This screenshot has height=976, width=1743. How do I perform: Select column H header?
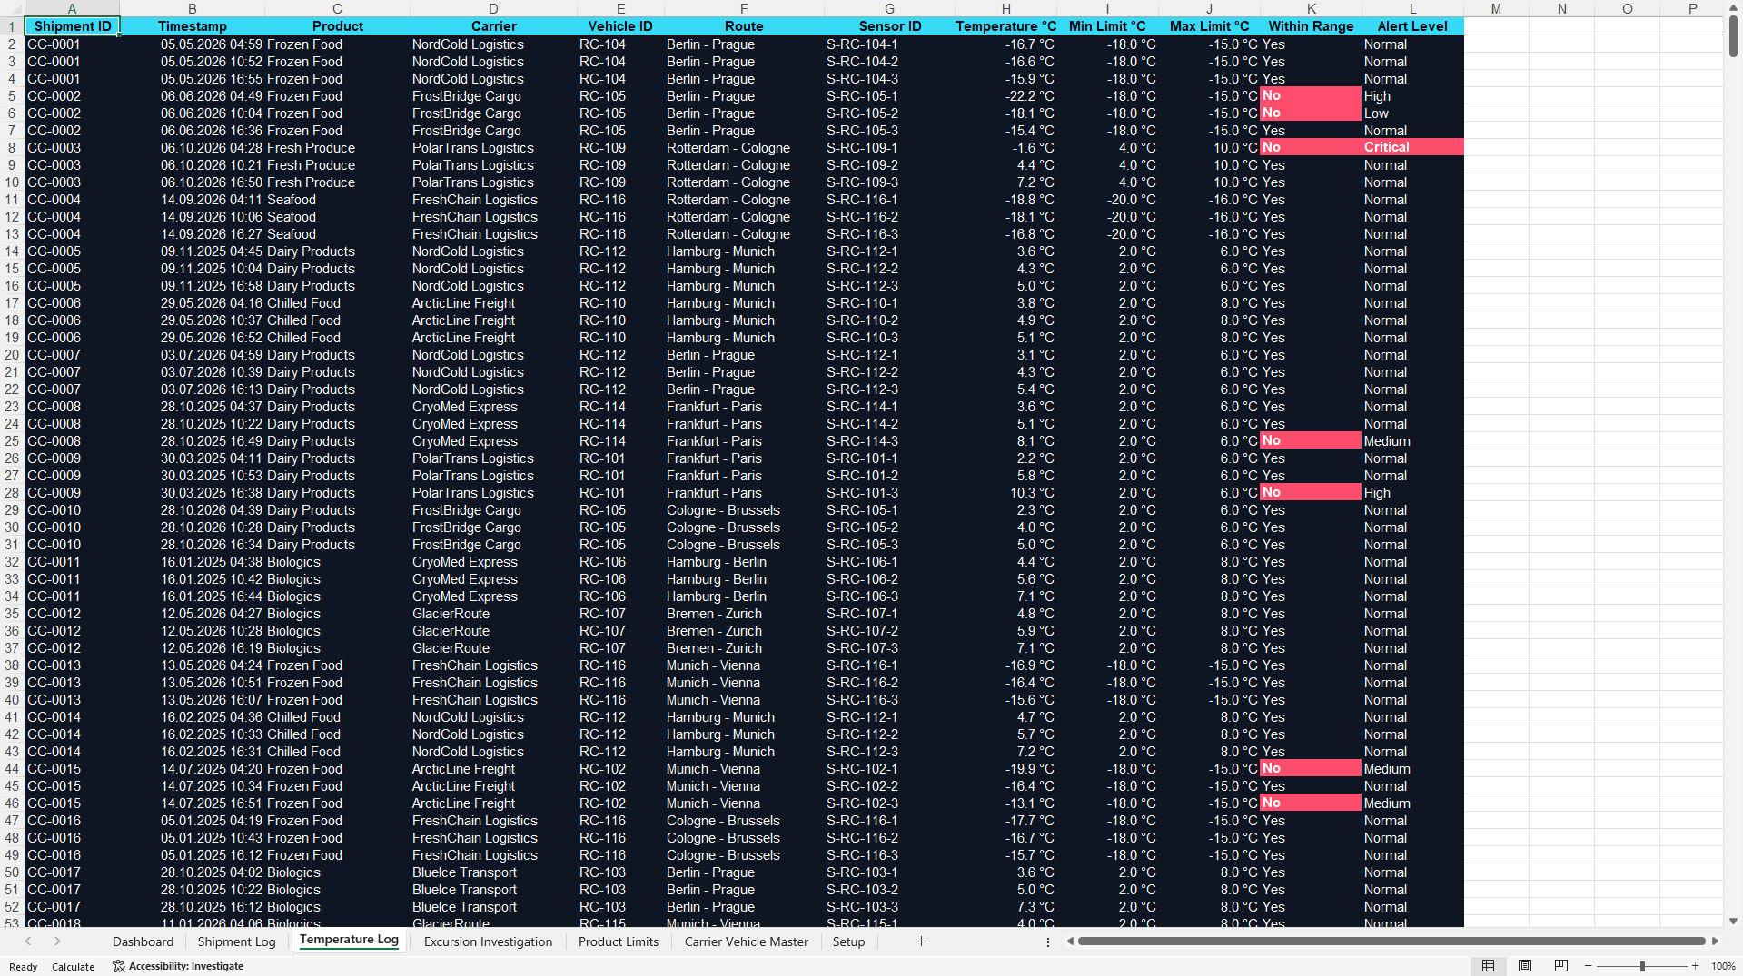(x=1005, y=8)
